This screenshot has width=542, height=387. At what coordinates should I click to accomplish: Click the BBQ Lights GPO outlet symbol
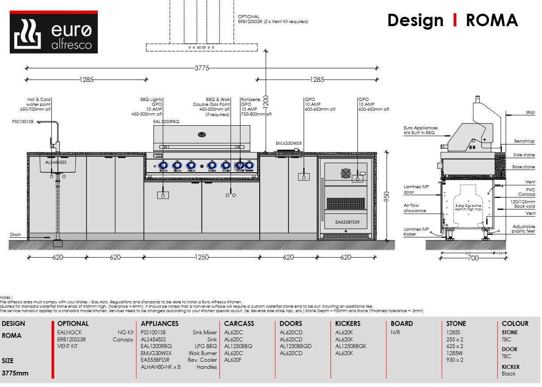click(163, 195)
